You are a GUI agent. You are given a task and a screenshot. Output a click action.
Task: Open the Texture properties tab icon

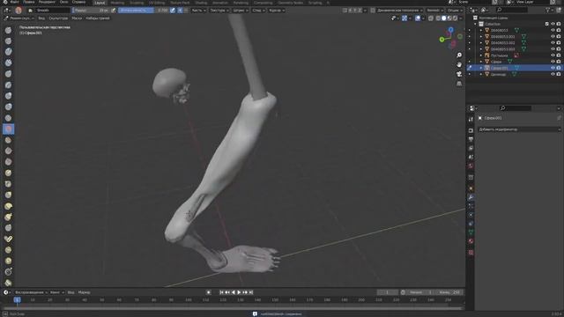[471, 253]
